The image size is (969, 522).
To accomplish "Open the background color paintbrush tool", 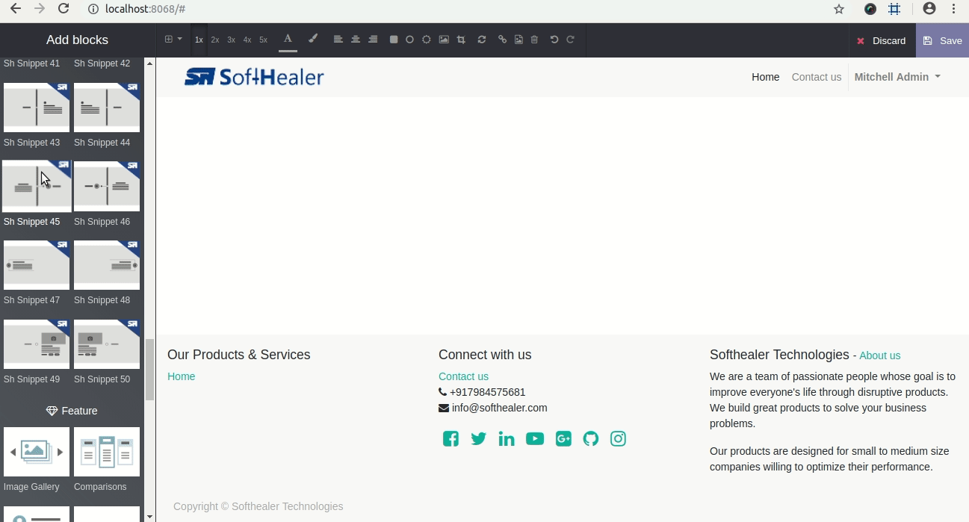I will (x=313, y=40).
